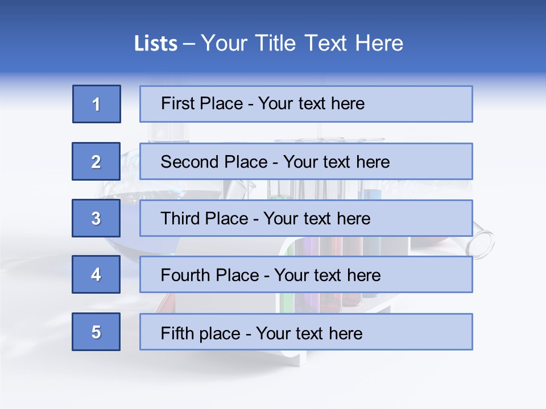This screenshot has width=546, height=409.
Task: Click 'Your Title Text Here' in the title
Action: [x=301, y=43]
